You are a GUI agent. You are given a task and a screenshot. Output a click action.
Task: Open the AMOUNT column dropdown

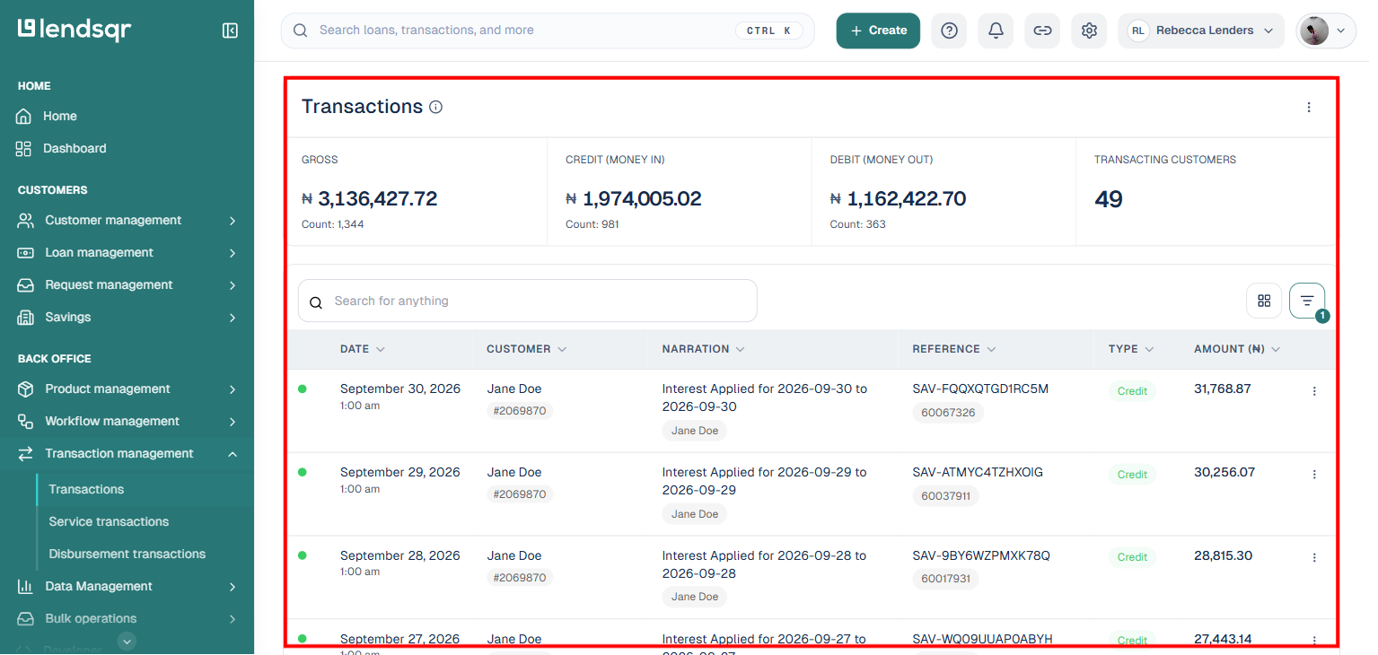pos(1276,349)
